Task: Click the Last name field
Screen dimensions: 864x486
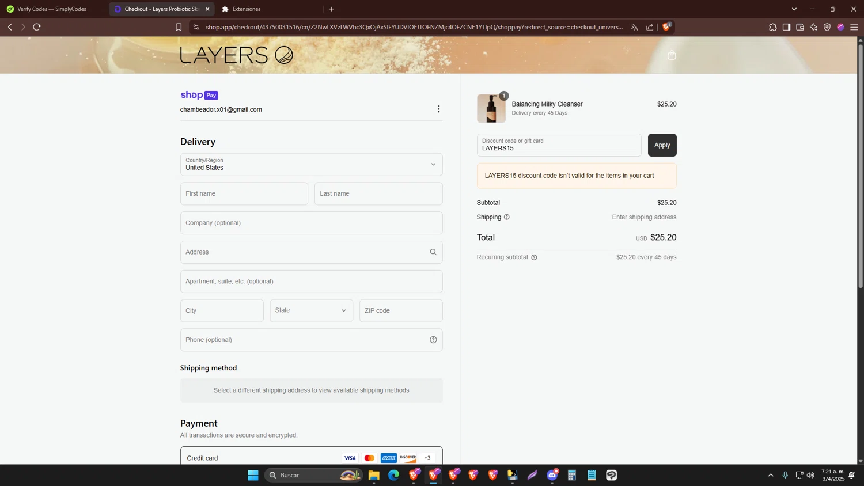Action: (x=378, y=194)
